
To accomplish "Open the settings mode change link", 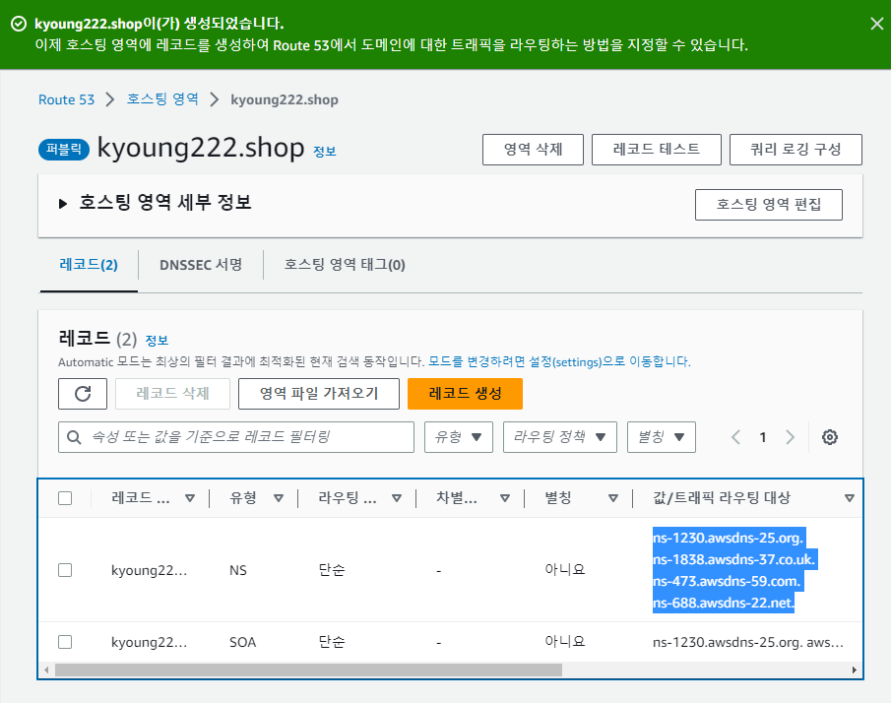I will 559,361.
